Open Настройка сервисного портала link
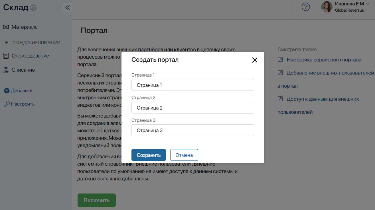Screen dimensions: 375x210 tap(324, 60)
